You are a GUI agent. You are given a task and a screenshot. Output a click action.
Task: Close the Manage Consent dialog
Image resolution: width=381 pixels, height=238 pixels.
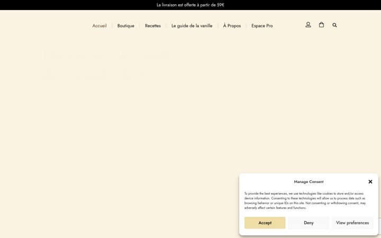[x=370, y=181]
